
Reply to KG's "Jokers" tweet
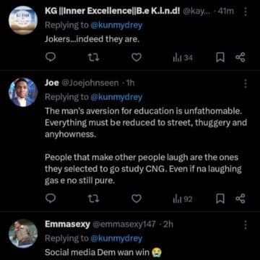coord(51,58)
